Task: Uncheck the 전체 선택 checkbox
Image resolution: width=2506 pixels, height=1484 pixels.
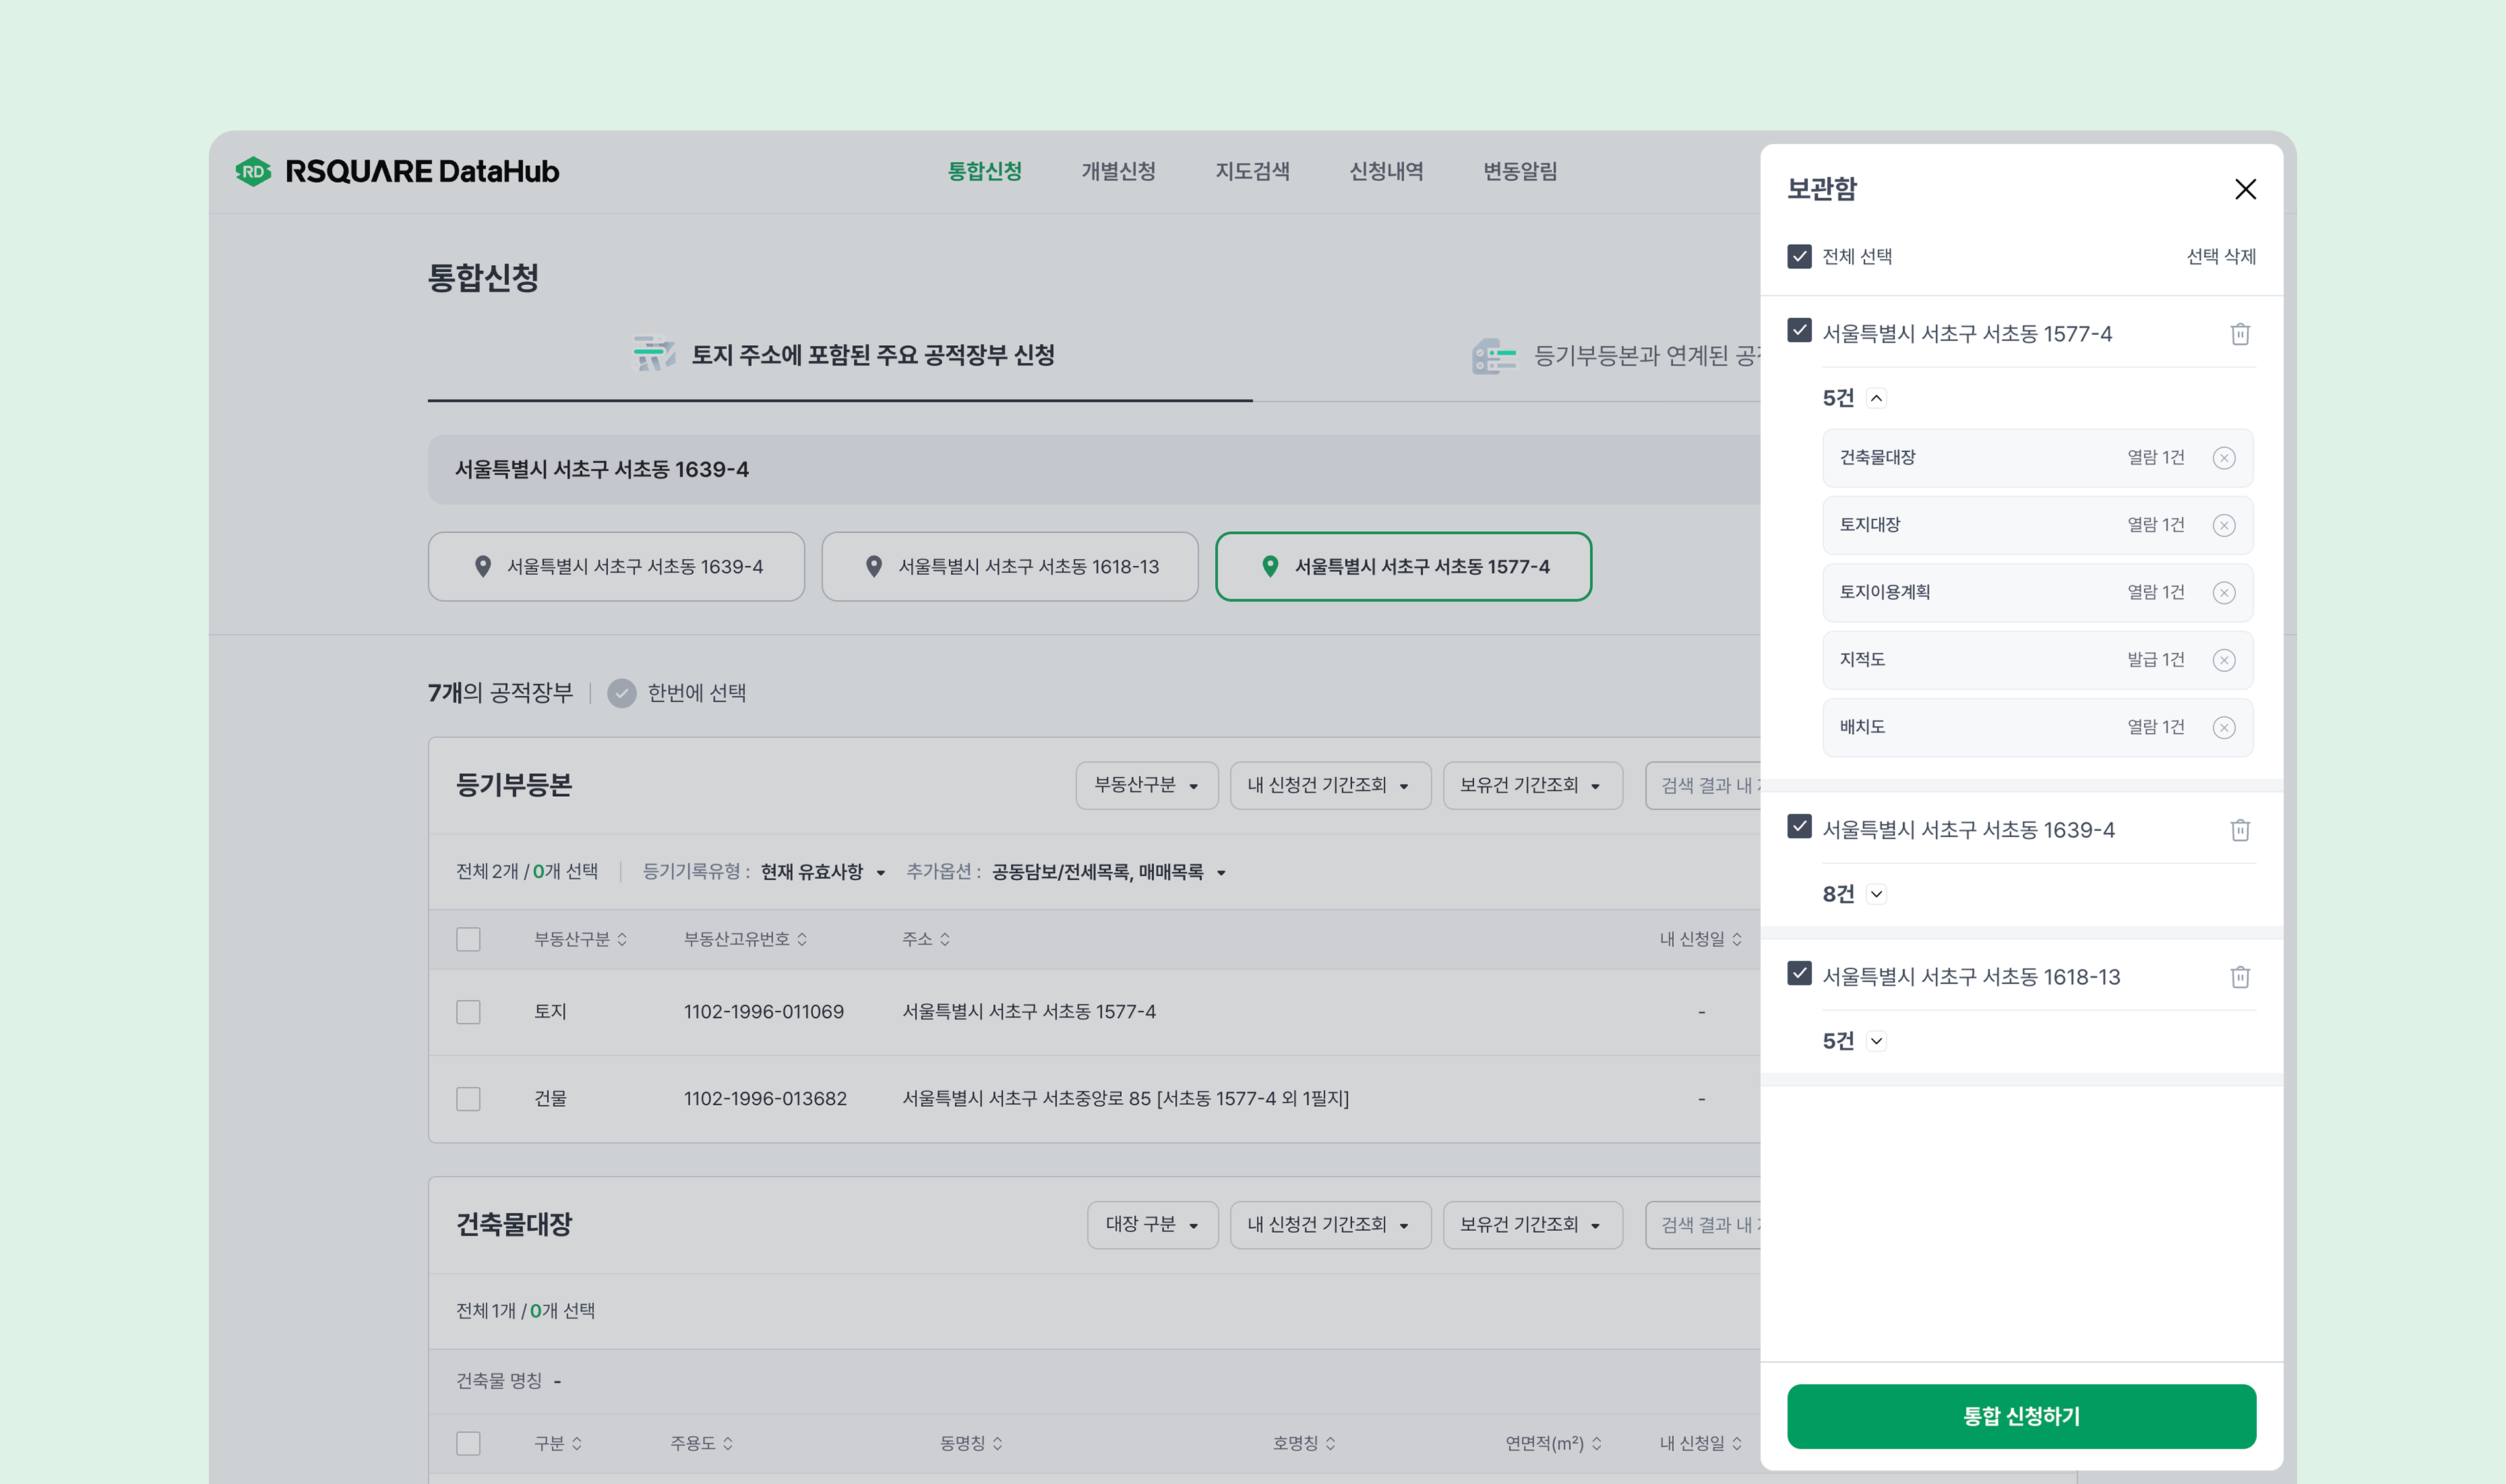Action: click(x=1799, y=256)
